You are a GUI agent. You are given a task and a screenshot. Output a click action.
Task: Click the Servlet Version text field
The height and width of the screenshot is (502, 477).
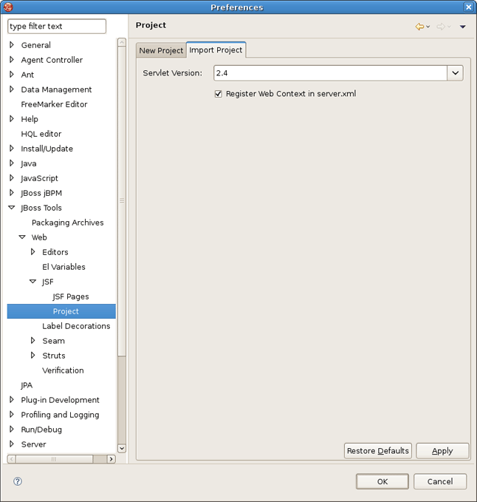(330, 73)
